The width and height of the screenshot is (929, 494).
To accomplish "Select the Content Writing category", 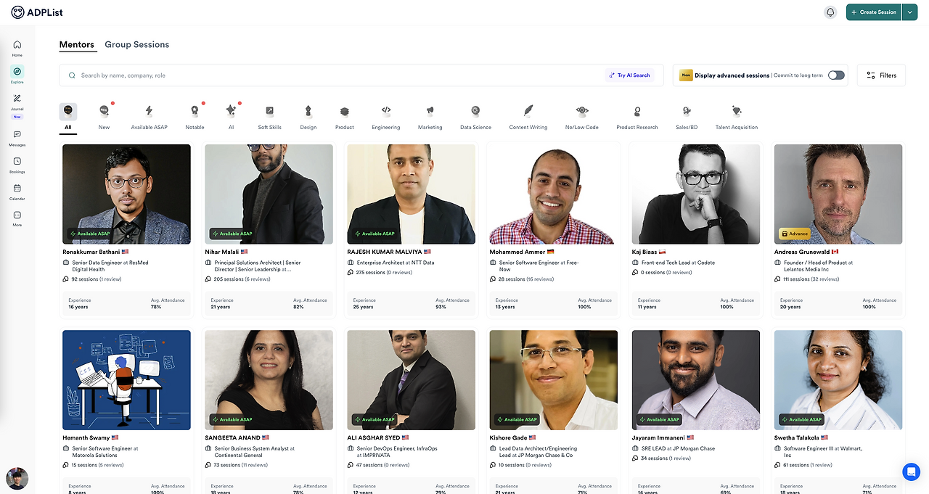I will point(528,117).
